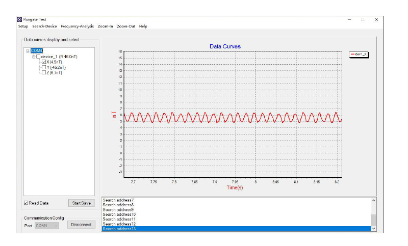Minimize the Fluxgate Test window
The height and width of the screenshot is (246, 408).
tap(349, 19)
